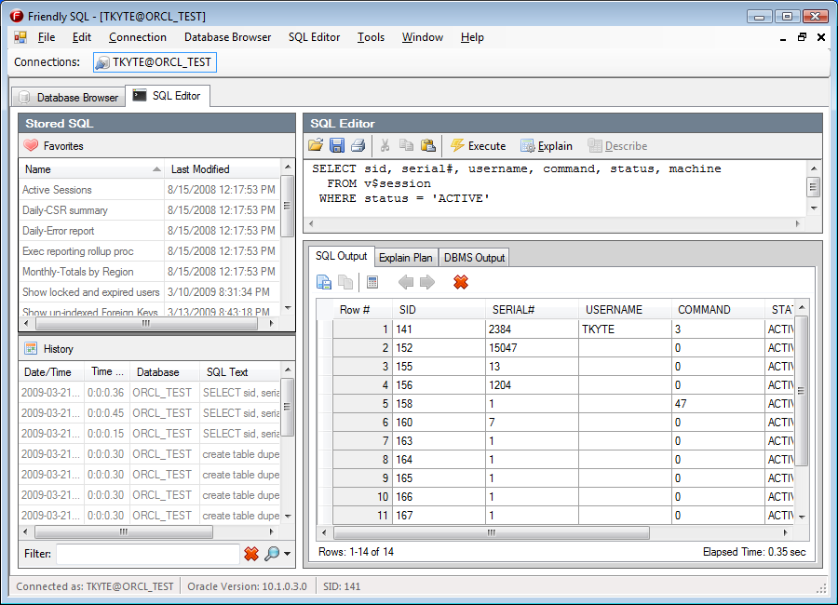This screenshot has height=605, width=838.
Task: Select serial# cell 15047 in results
Action: (x=532, y=348)
